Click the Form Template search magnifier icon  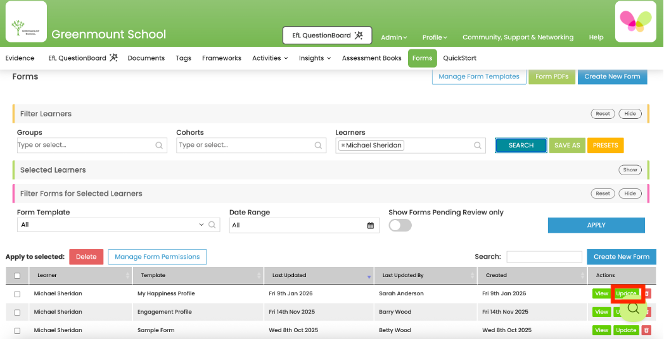(212, 225)
